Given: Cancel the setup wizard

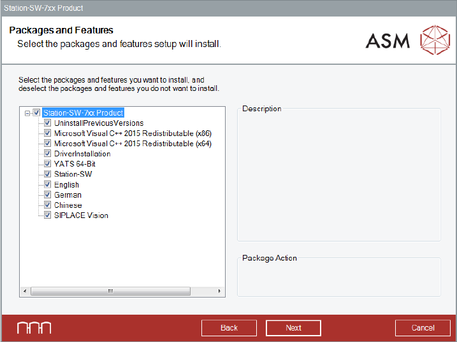Looking at the screenshot, I should pos(423,328).
